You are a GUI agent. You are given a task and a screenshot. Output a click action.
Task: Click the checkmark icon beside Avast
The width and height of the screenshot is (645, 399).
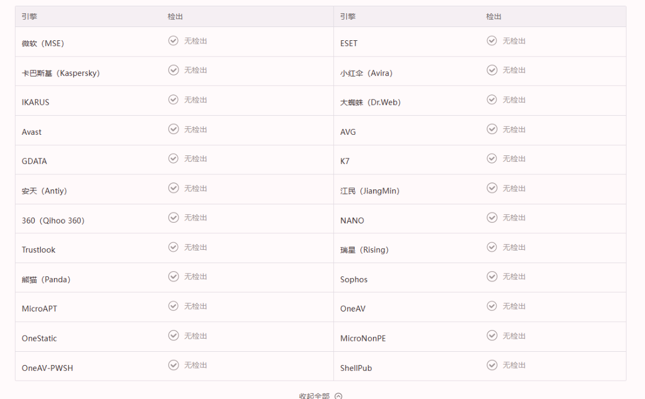tap(173, 129)
